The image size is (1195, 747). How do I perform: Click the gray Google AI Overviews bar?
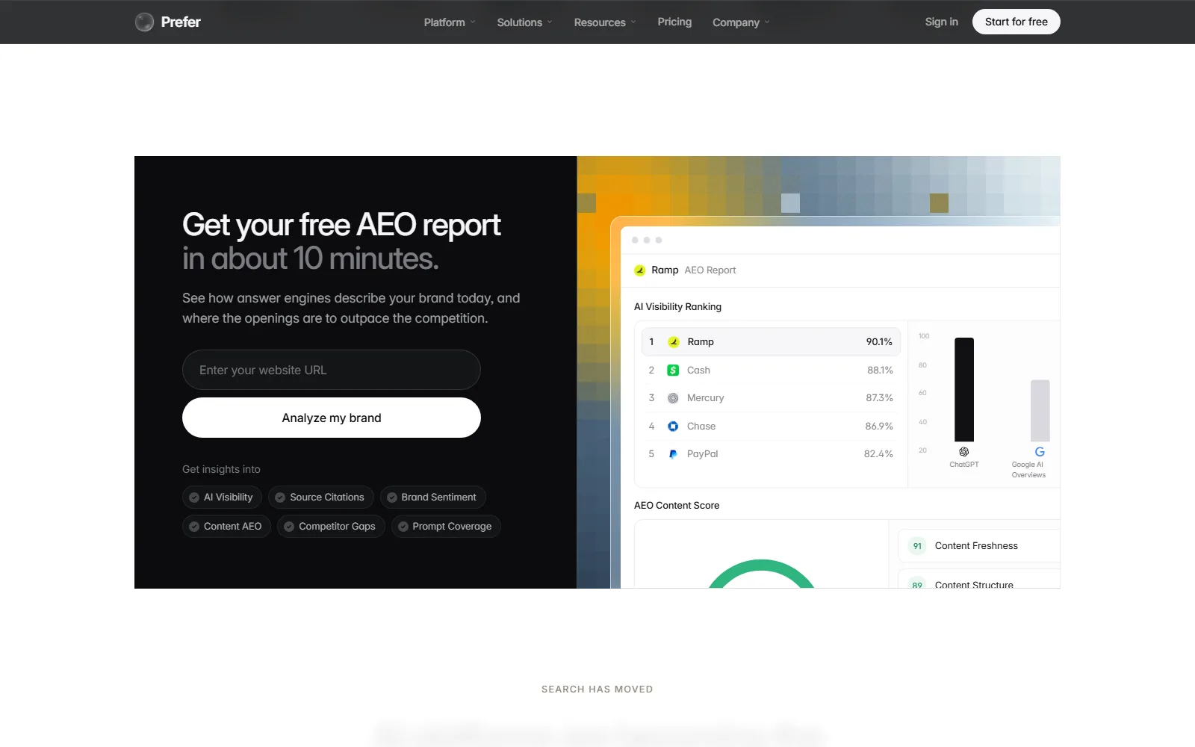[x=1040, y=411]
